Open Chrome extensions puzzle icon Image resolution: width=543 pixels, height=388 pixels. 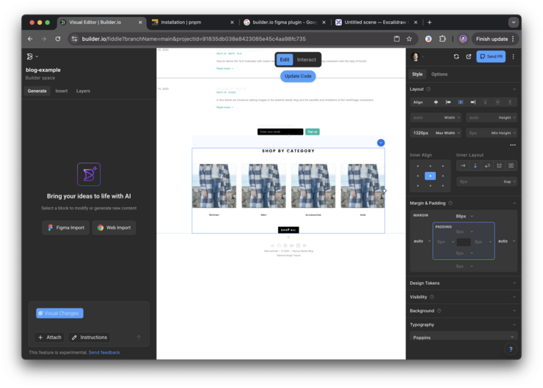coord(442,39)
